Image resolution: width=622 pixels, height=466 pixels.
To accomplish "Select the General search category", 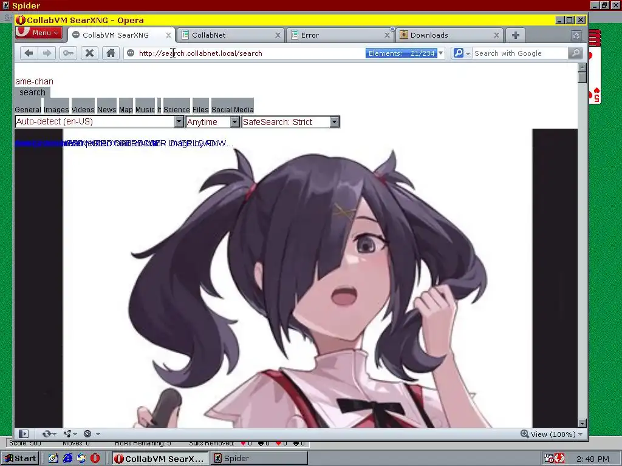I will click(x=28, y=109).
